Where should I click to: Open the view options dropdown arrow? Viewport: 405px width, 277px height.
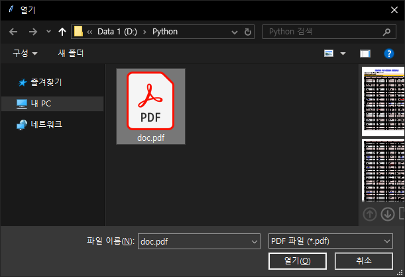[343, 54]
